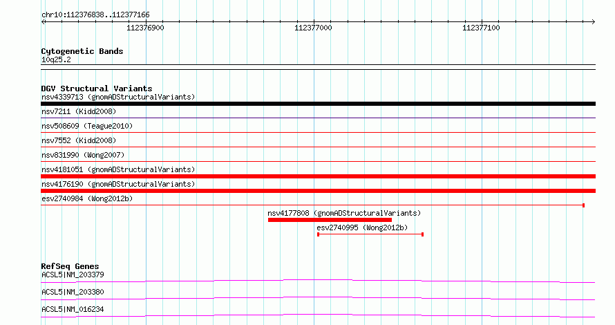Select variant nsv4177808 (gnomADStructuralVariants) label

pyautogui.click(x=344, y=213)
